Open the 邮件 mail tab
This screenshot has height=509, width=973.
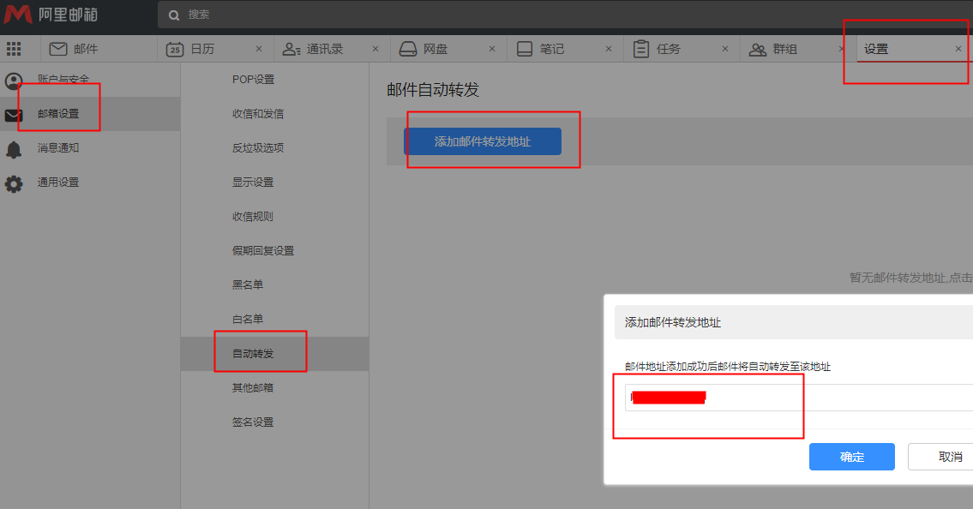coord(74,49)
